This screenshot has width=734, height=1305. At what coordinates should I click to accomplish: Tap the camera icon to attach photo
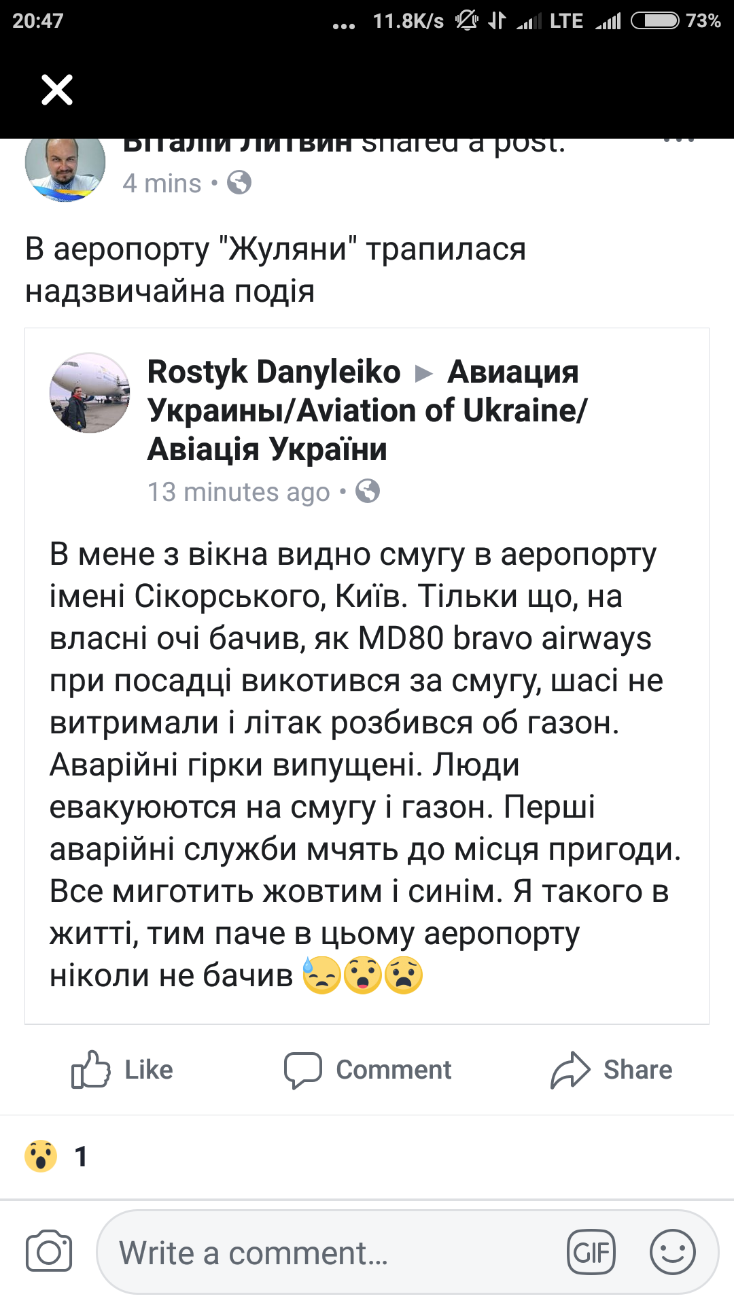(49, 1251)
